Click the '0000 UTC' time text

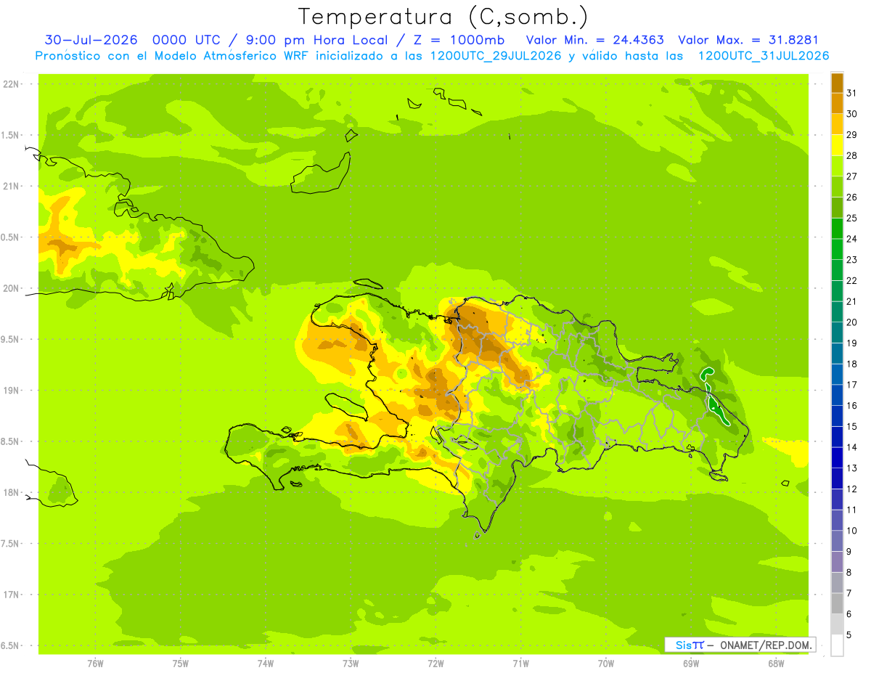point(187,40)
